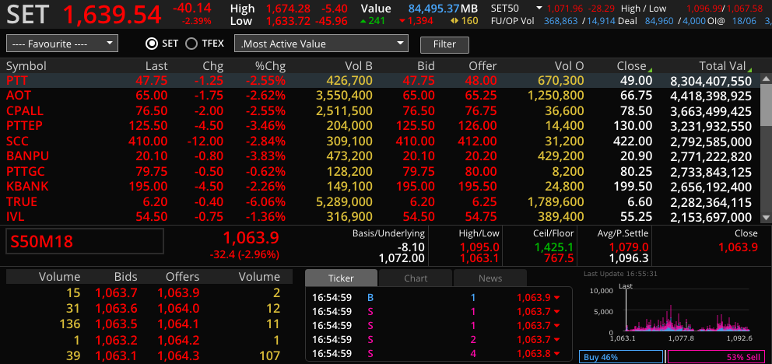
Task: Click the Floor price 767.5
Action: pyautogui.click(x=560, y=258)
